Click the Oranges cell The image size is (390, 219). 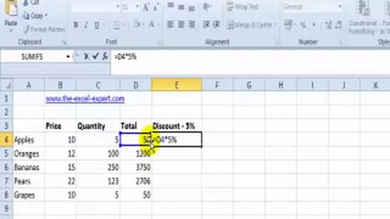[x=29, y=154]
